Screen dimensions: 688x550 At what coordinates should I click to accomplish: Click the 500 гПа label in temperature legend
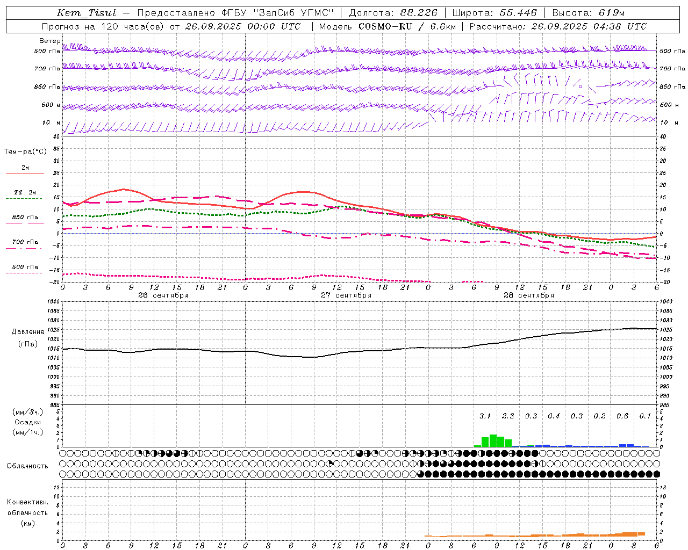point(25,267)
